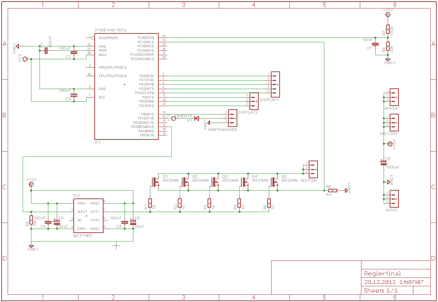Click the ATMEGA8-16PU part label
The image size is (438, 302).
110,30
